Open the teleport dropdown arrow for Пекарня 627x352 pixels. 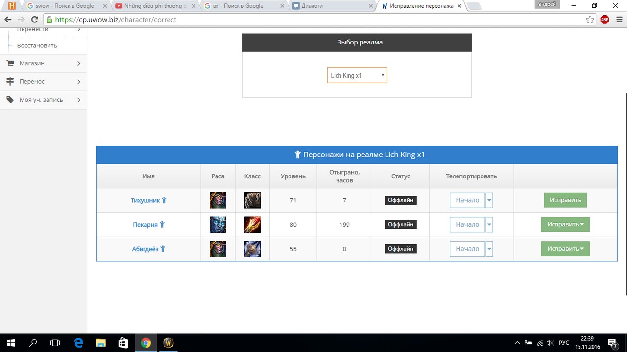pos(489,224)
